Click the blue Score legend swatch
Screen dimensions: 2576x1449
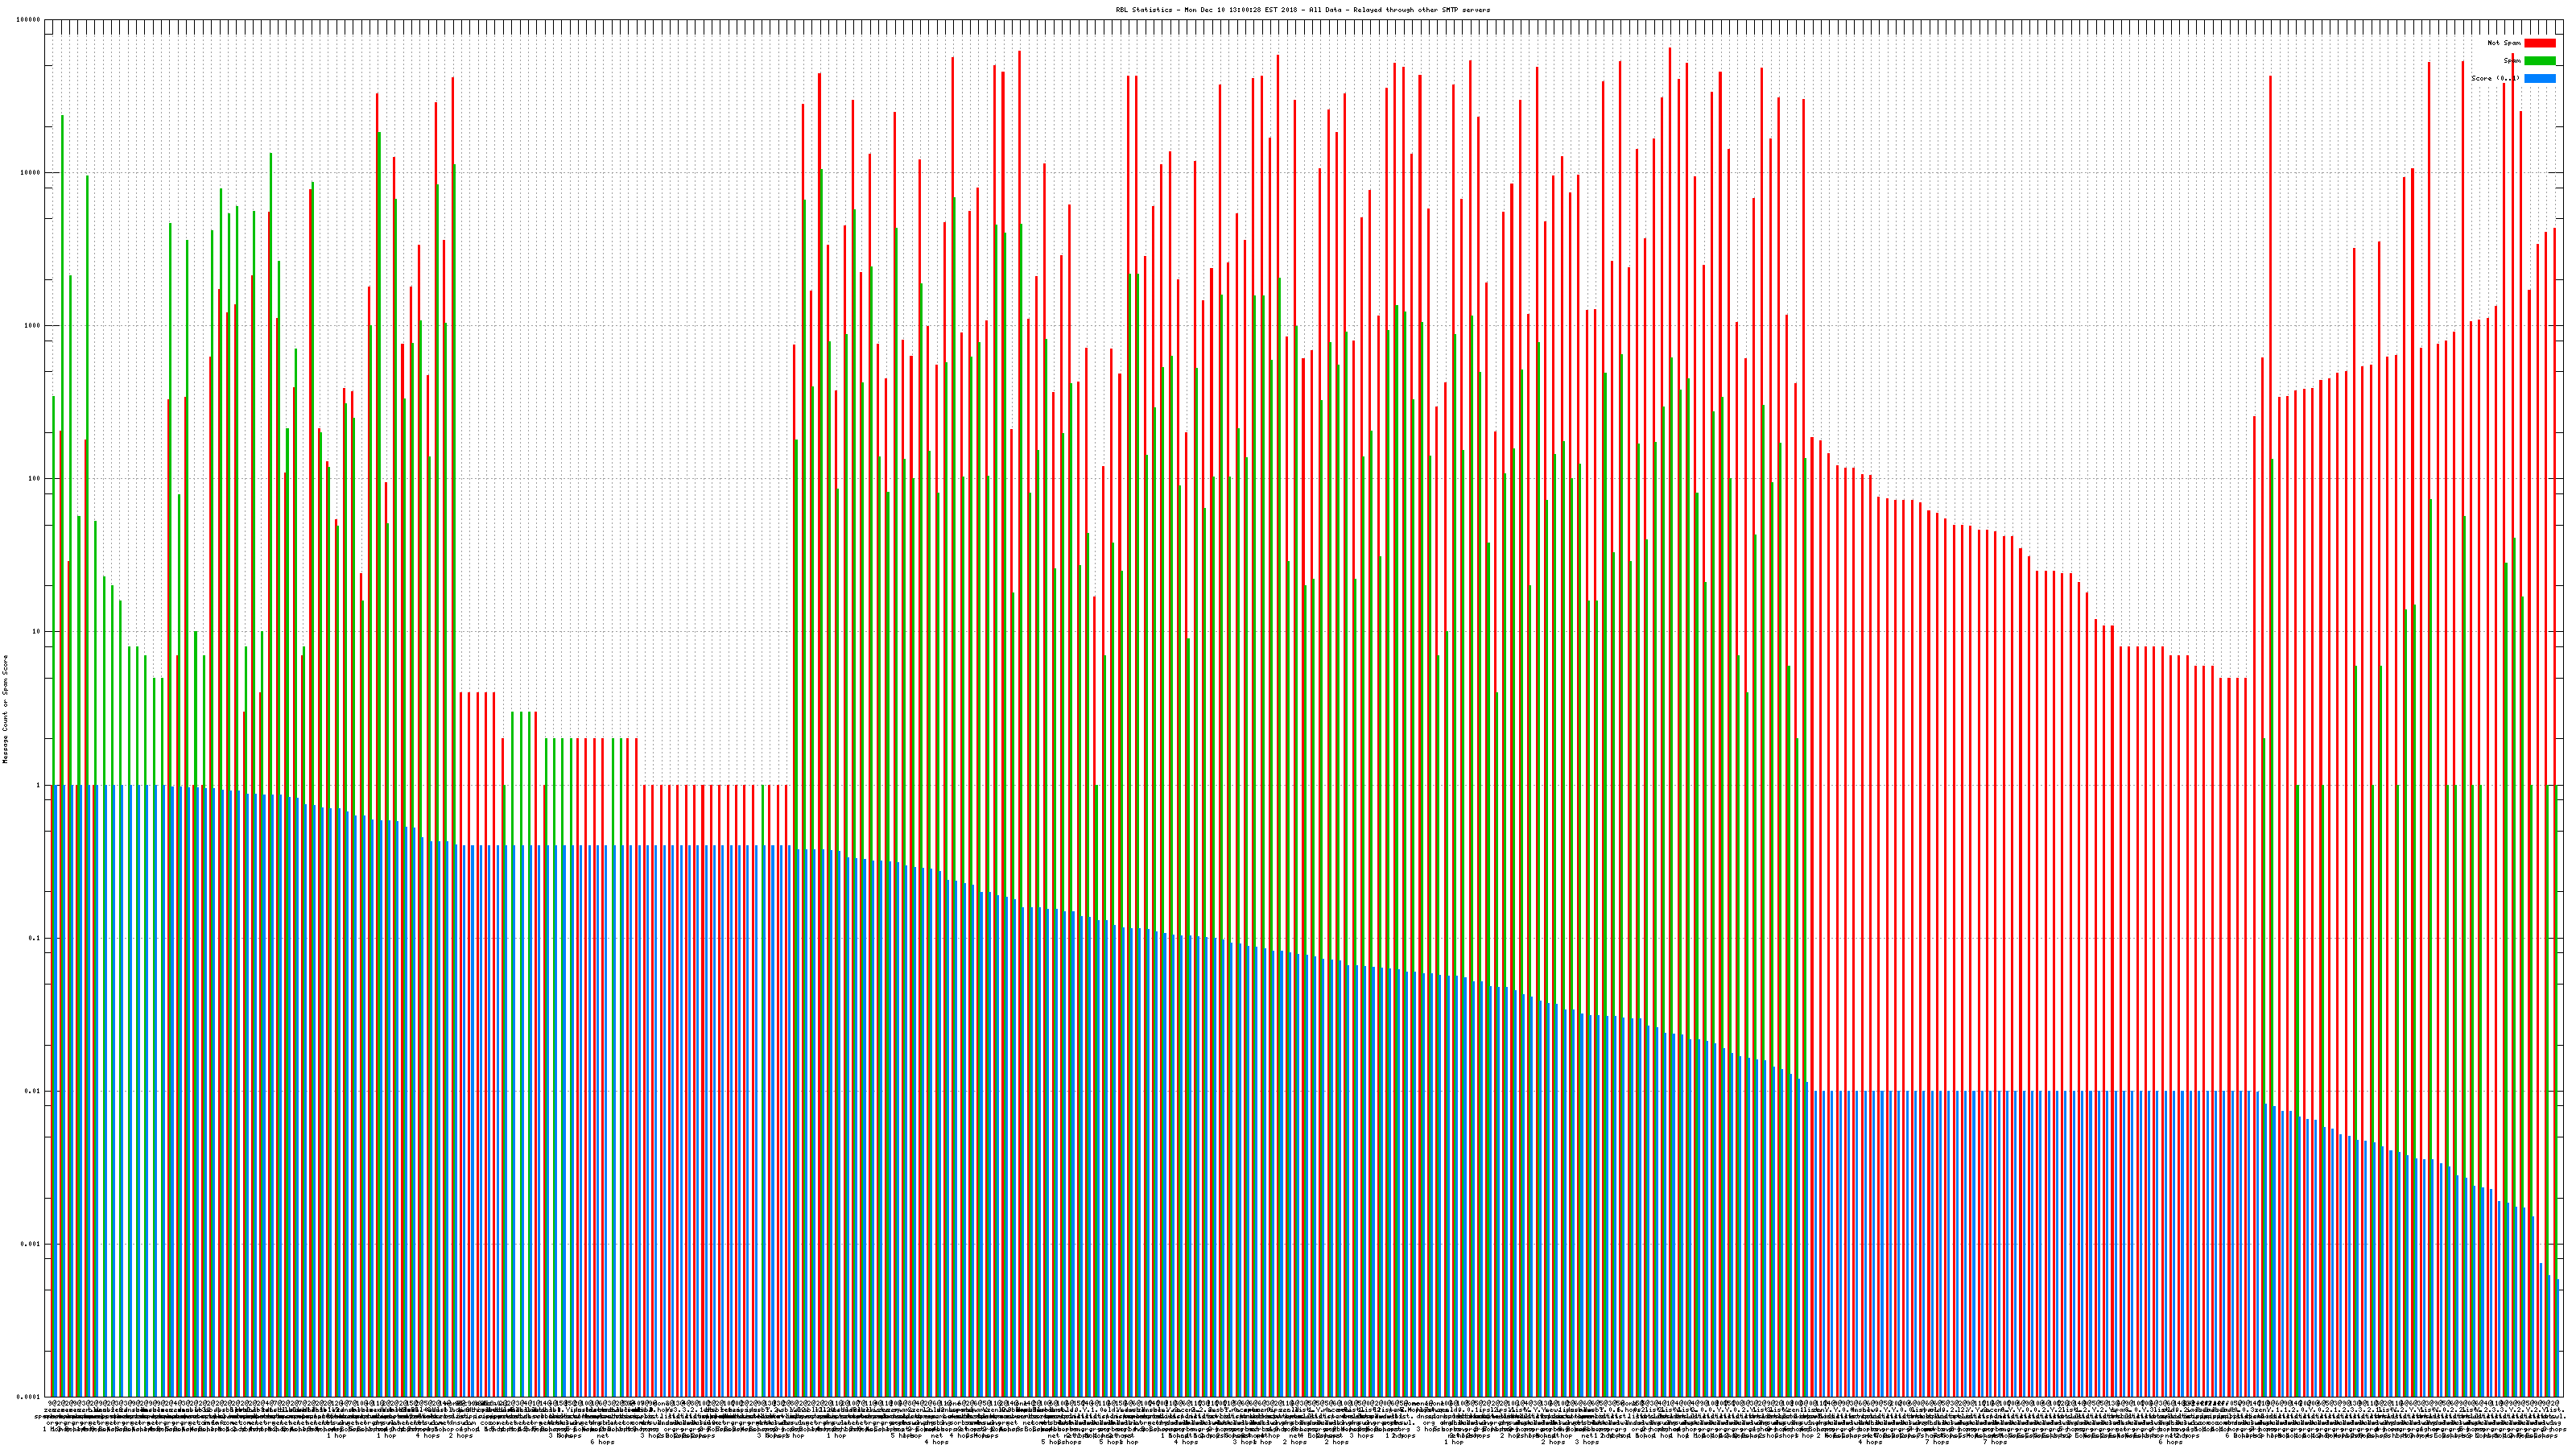(2539, 78)
